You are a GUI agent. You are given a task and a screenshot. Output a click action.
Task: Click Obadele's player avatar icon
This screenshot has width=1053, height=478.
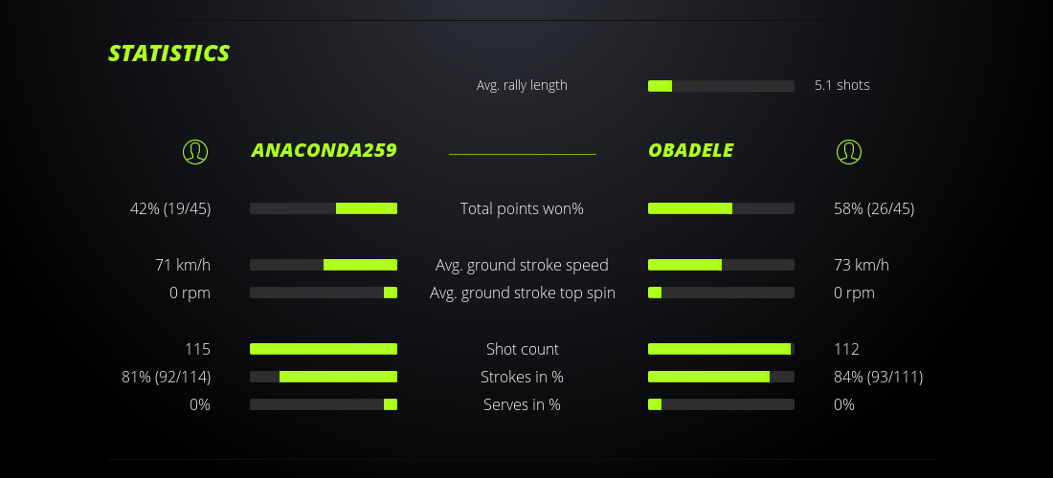848,151
